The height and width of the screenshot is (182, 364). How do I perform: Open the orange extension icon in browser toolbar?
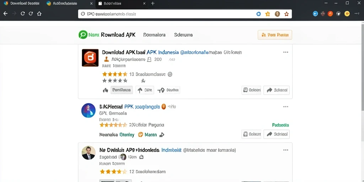(x=330, y=14)
